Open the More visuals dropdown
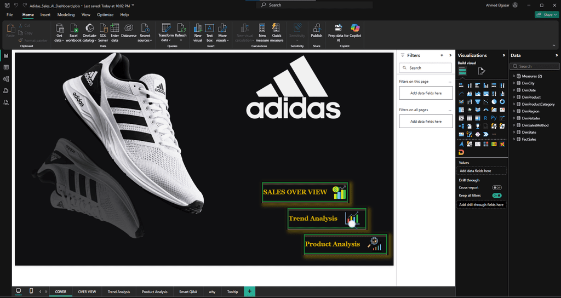This screenshot has height=298, width=561. click(x=222, y=32)
